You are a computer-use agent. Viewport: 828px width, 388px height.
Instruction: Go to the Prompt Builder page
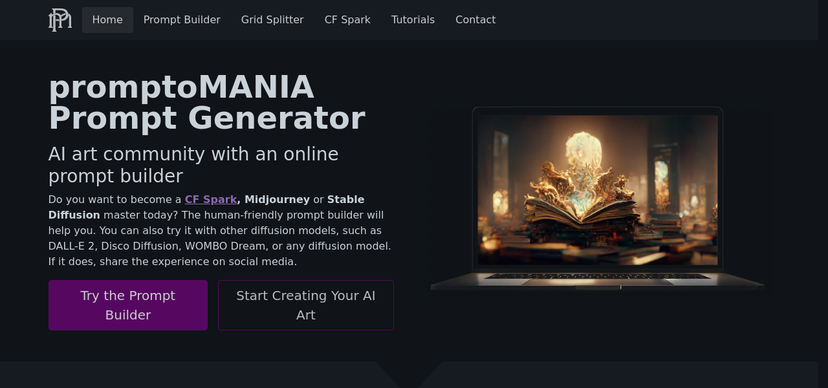coord(182,20)
